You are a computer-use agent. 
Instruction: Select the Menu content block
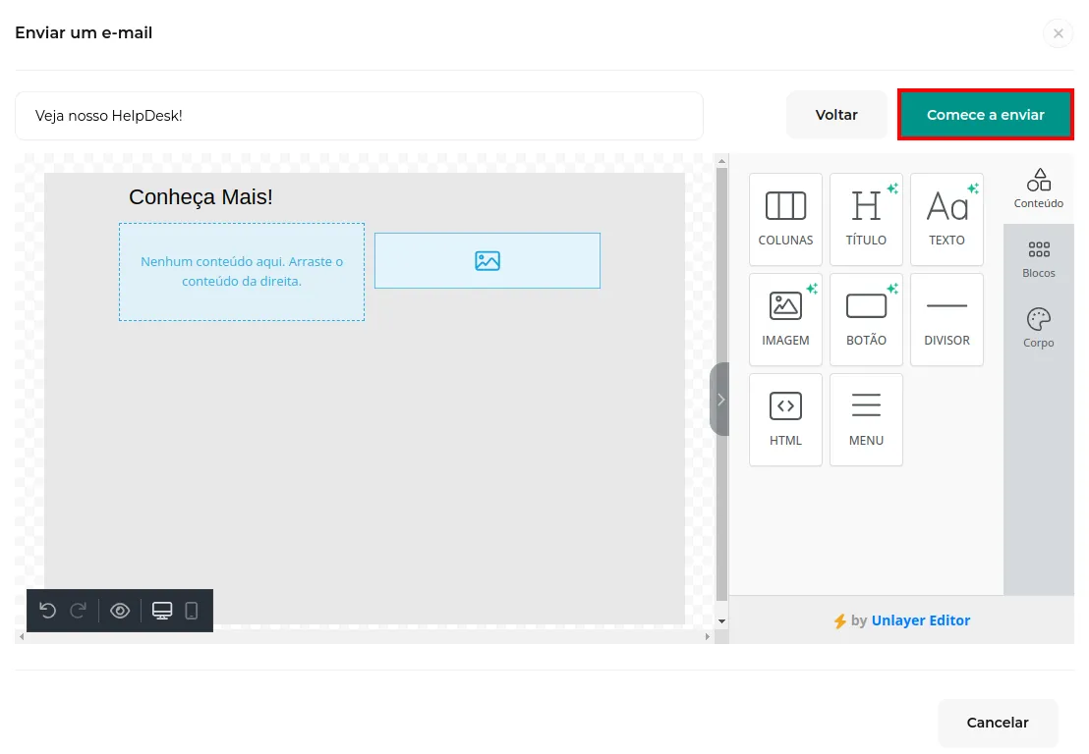(x=866, y=419)
